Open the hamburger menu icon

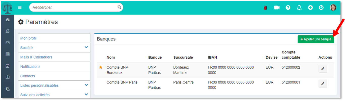point(20,7)
